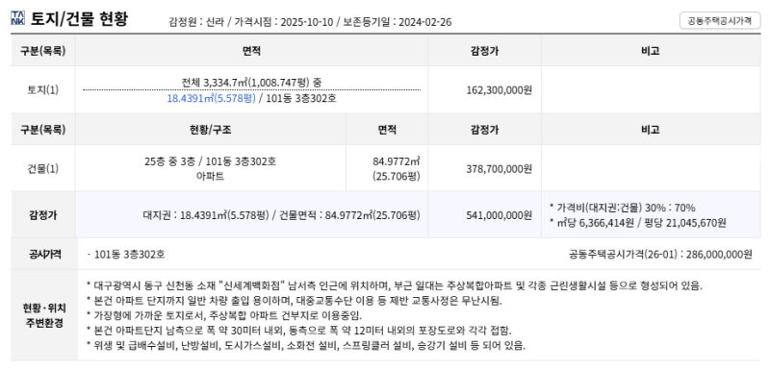Image resolution: width=770 pixels, height=370 pixels.
Task: Click the 현황/구조 column header
Action: click(210, 130)
